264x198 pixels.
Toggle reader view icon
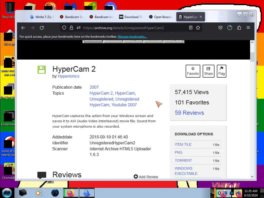pyautogui.click(x=191, y=28)
